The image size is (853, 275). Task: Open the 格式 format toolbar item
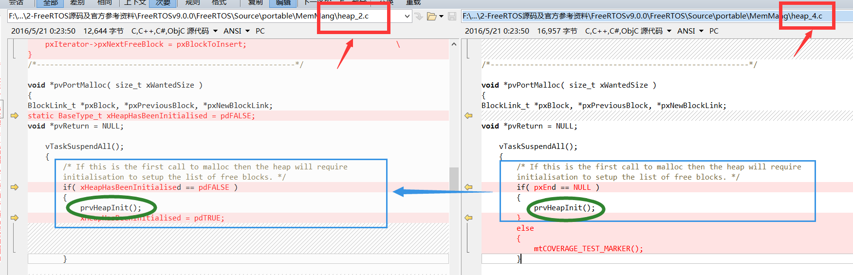click(219, 2)
